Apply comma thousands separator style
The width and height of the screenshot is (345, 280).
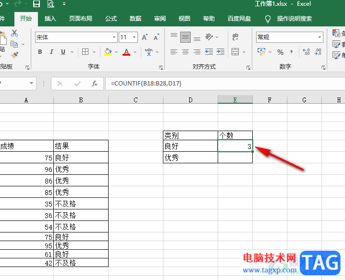pyautogui.click(x=291, y=52)
